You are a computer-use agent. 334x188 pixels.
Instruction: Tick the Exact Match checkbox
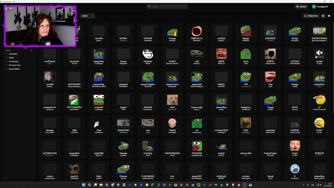(7, 69)
